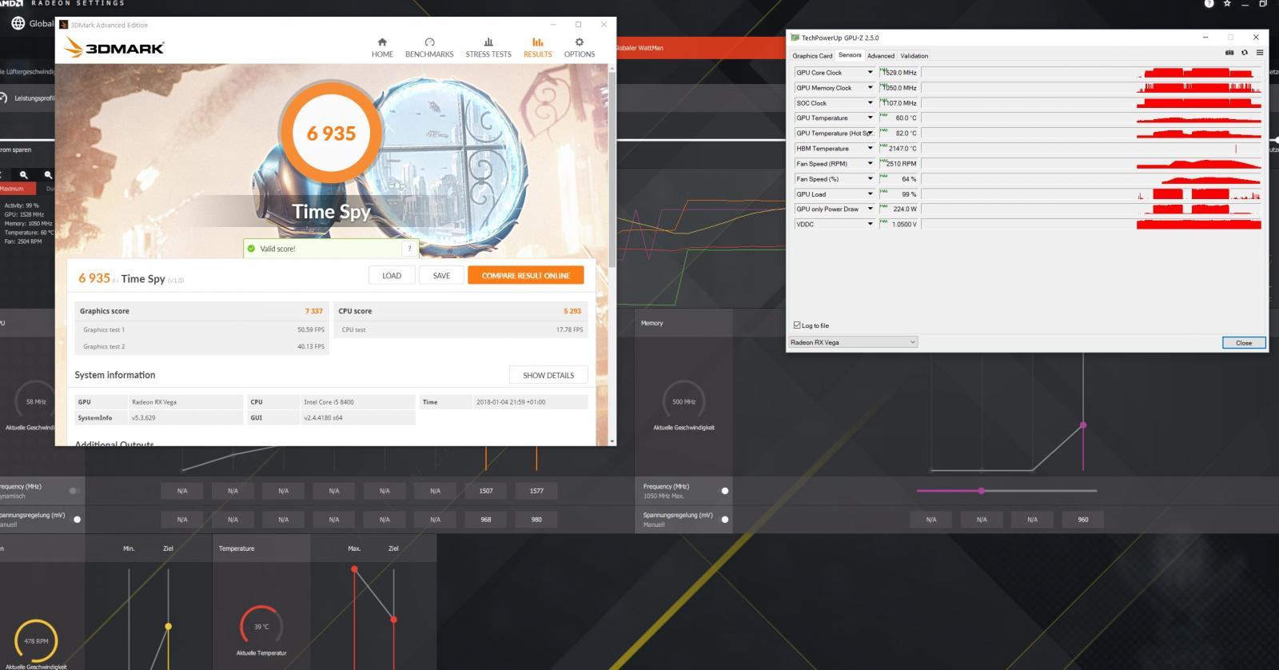The width and height of the screenshot is (1279, 670).
Task: Click 3DMark title bar app icon
Action: tap(64, 25)
